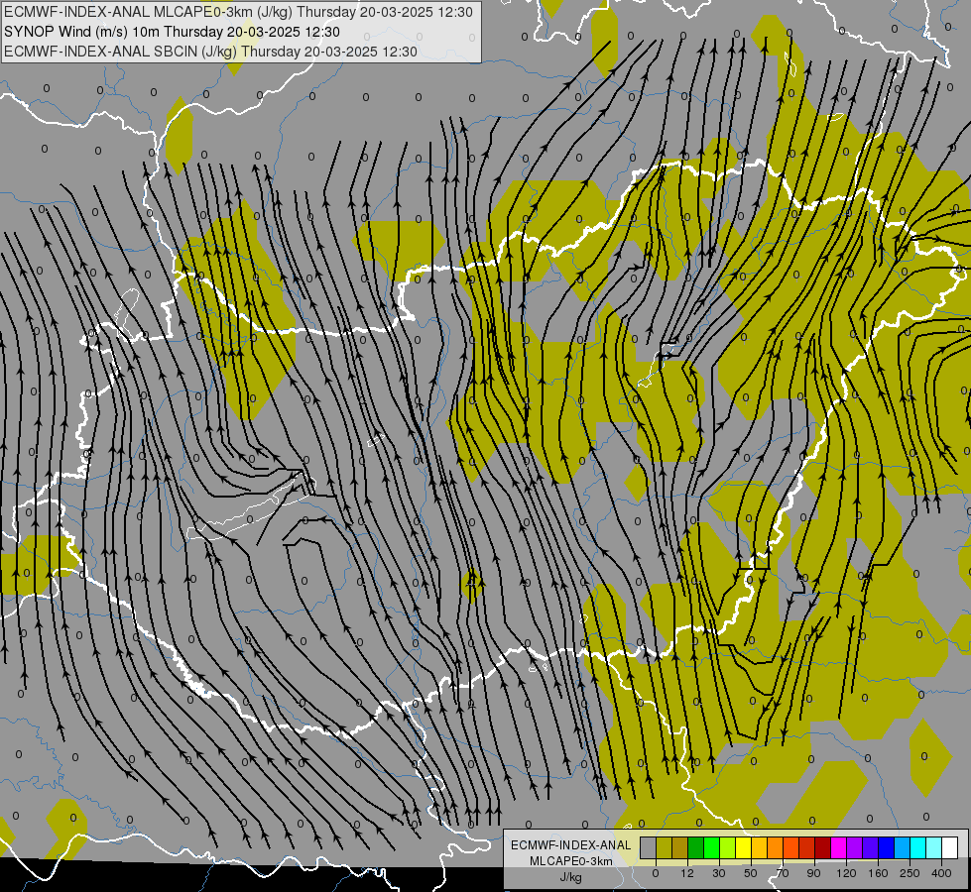Click the 400 value on the scale
This screenshot has height=892, width=971.
click(x=941, y=873)
